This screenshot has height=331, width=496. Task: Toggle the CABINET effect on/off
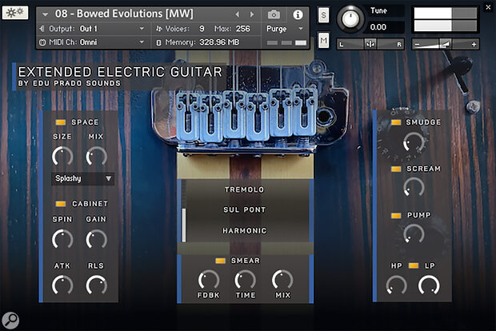tap(61, 204)
